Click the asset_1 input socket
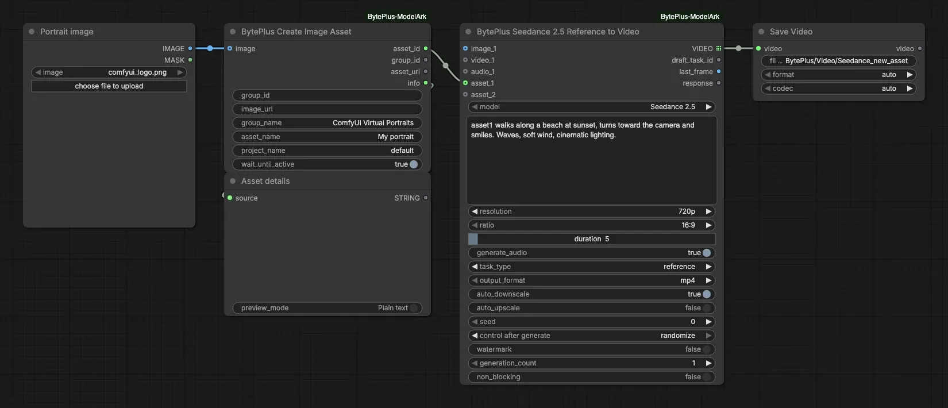 465,83
